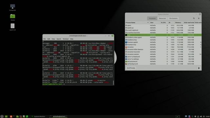Screen dimensions: 210x118
Task: Open the hamburger menu in System Monitor
Action: pos(199,18)
